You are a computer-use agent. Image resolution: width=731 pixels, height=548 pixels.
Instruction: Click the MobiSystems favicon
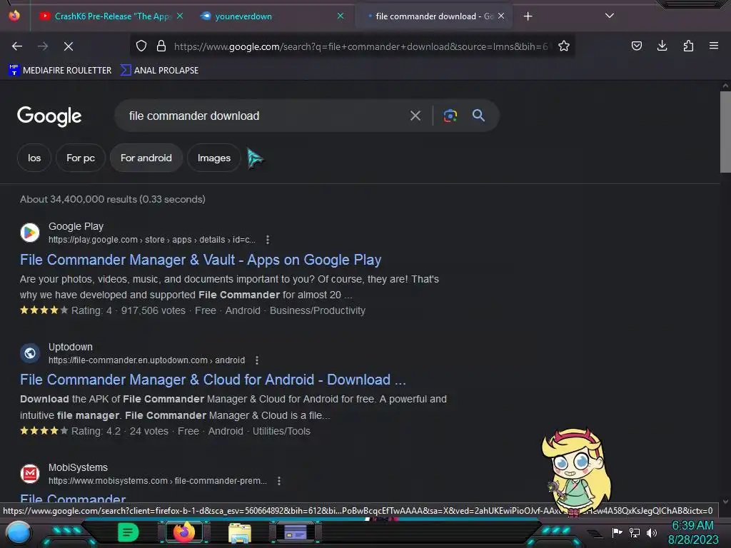(x=30, y=474)
